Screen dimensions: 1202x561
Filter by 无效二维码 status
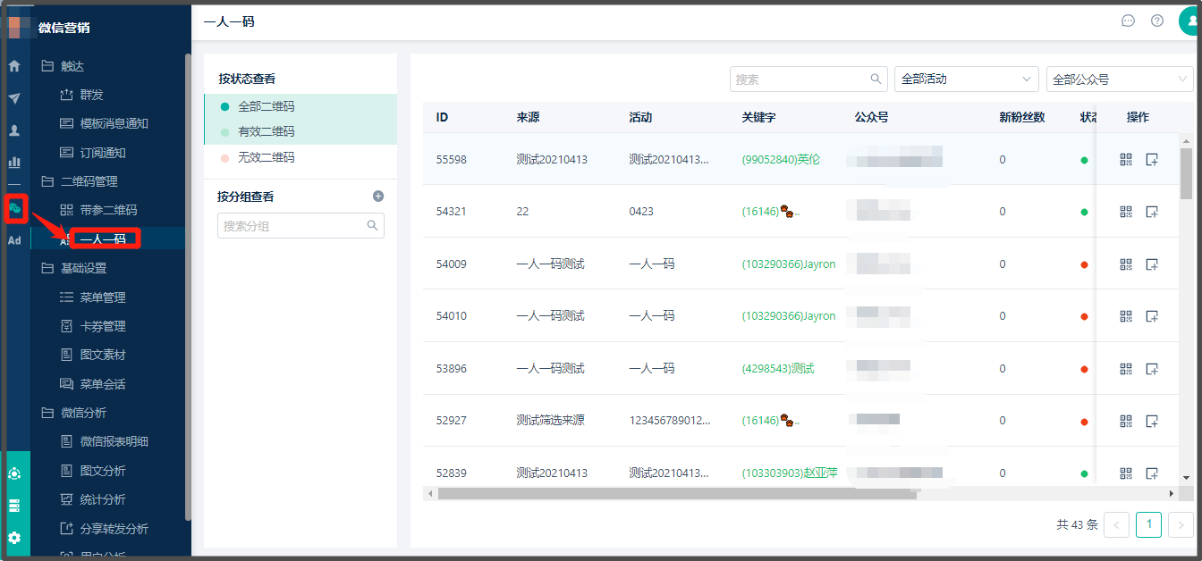(x=300, y=157)
